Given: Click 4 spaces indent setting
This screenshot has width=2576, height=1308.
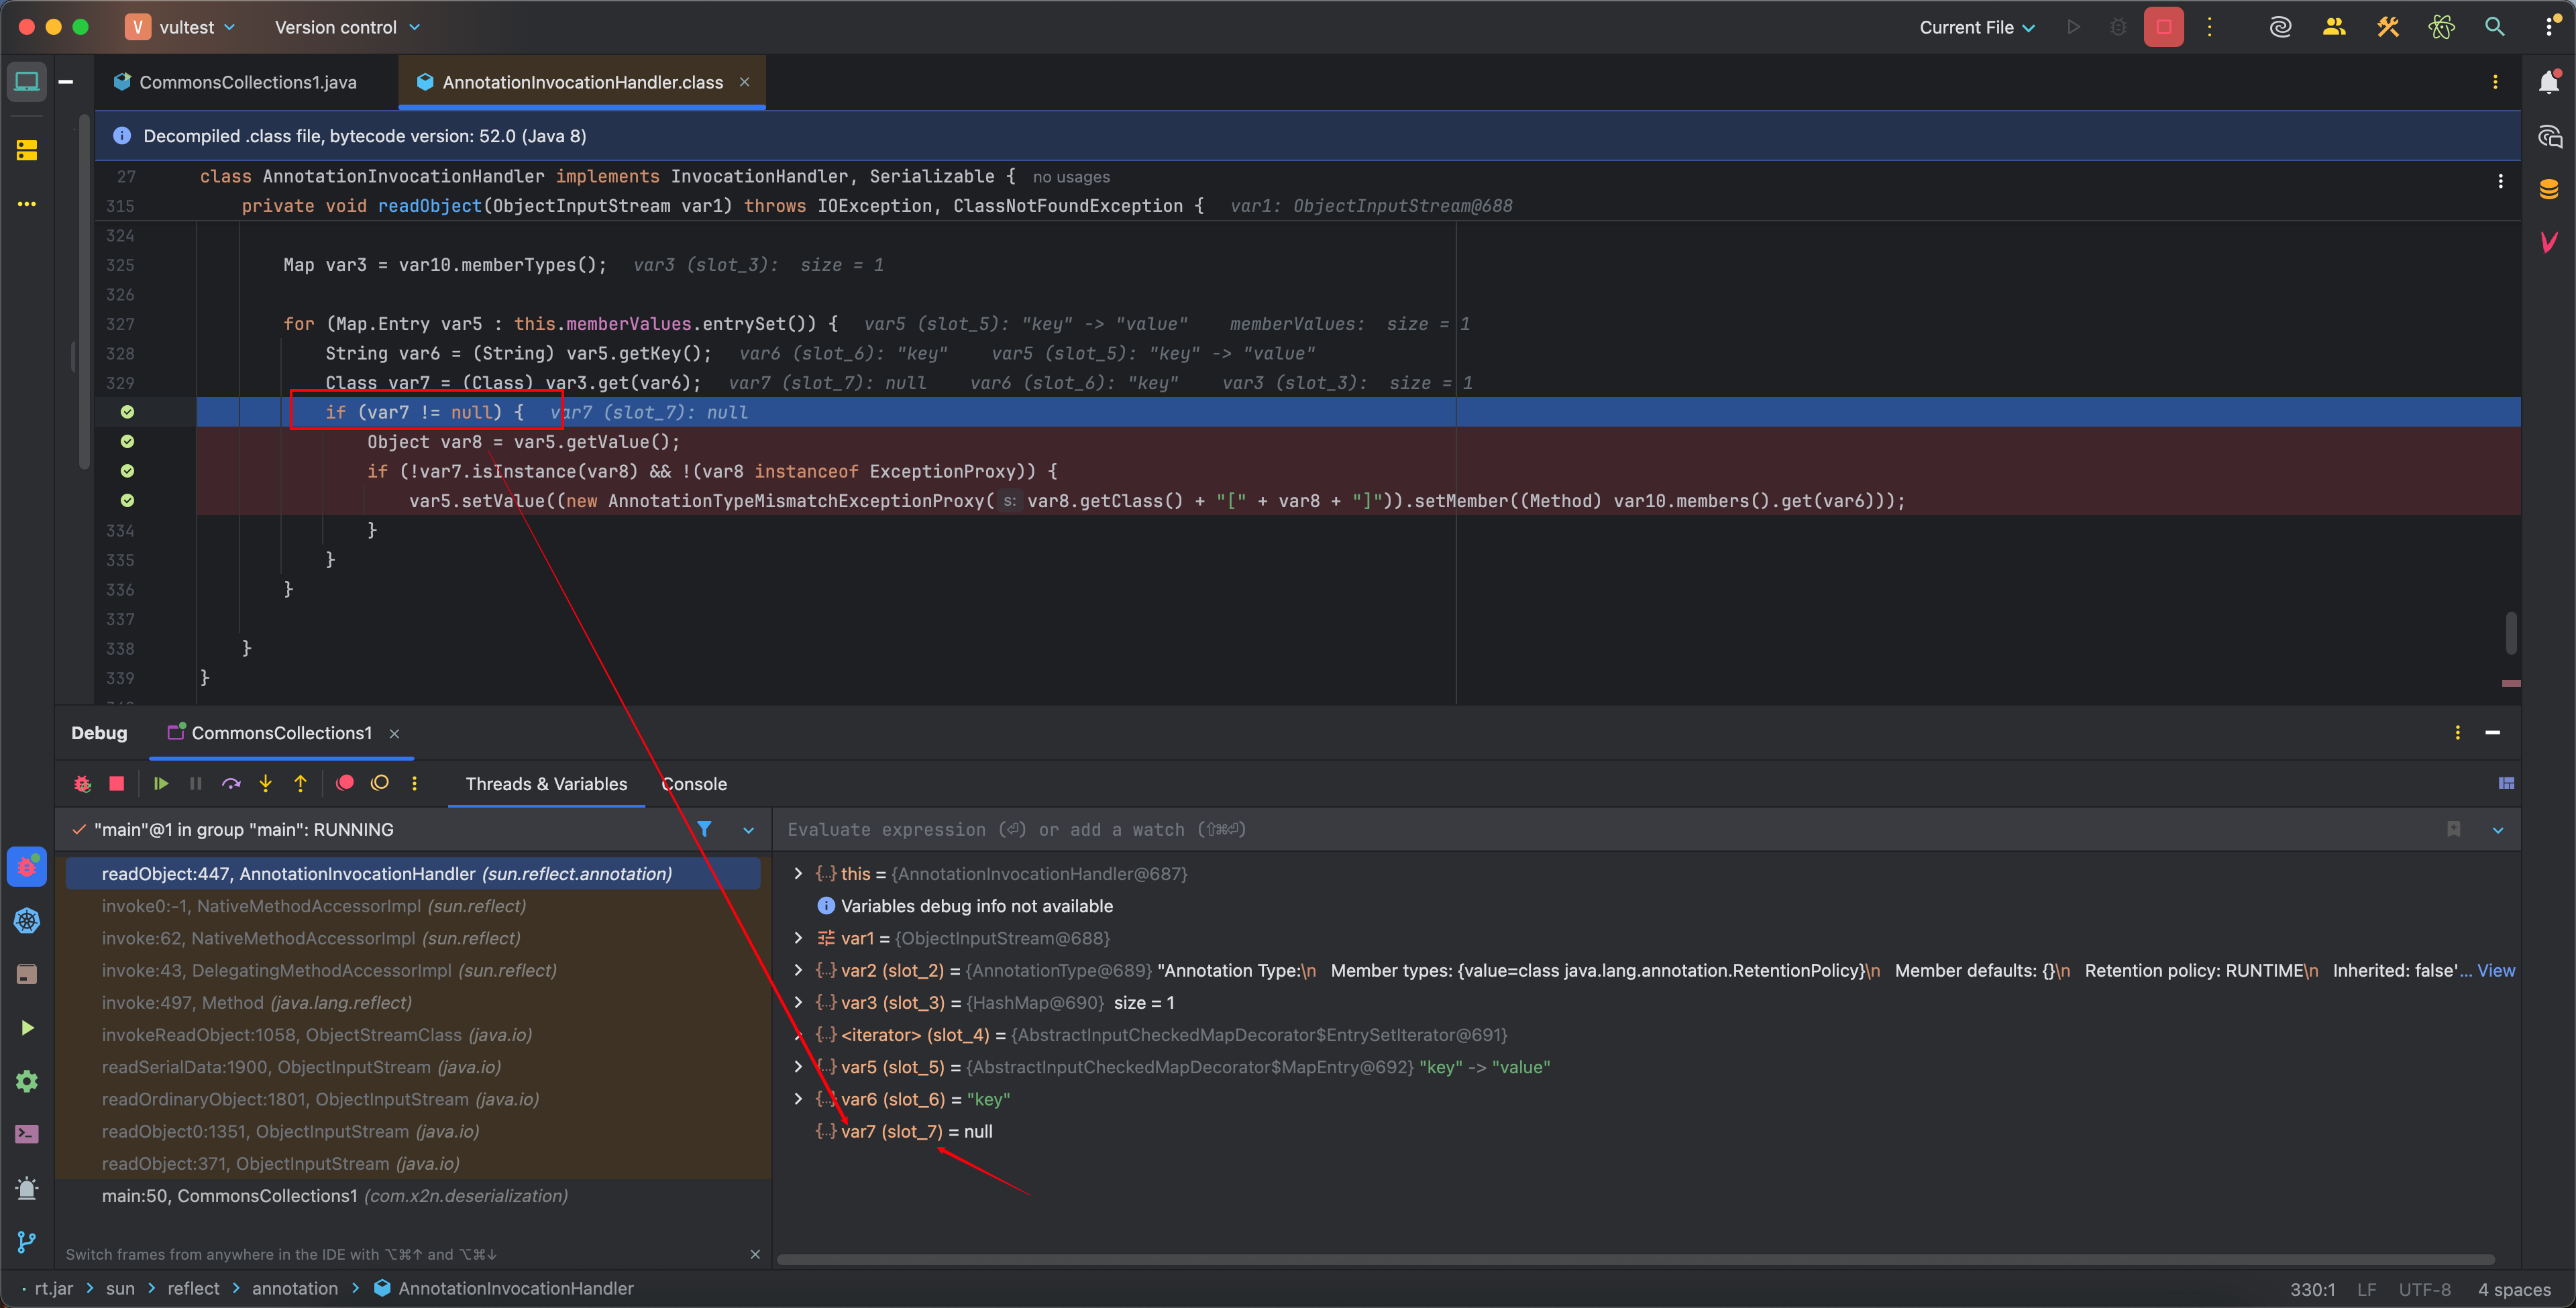Looking at the screenshot, I should tap(2514, 1289).
